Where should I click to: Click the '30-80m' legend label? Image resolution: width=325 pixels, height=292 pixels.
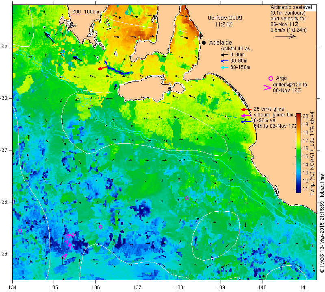click(x=239, y=61)
